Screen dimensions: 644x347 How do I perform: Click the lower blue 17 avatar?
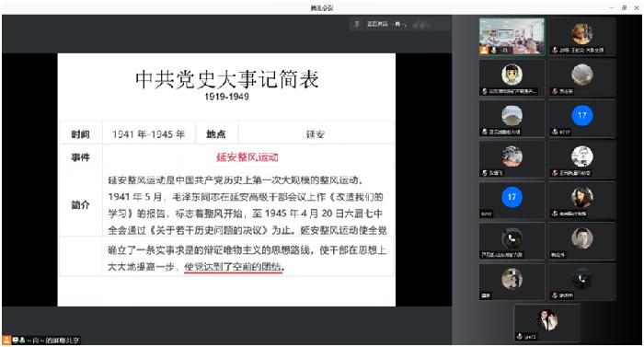(512, 197)
